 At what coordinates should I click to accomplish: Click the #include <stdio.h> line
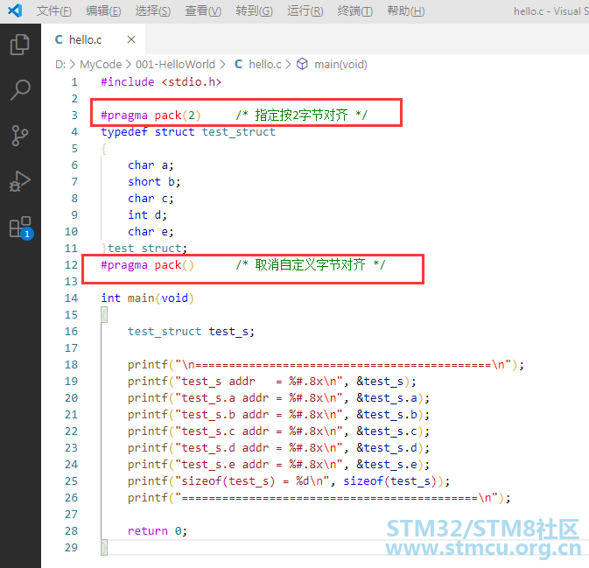point(161,82)
